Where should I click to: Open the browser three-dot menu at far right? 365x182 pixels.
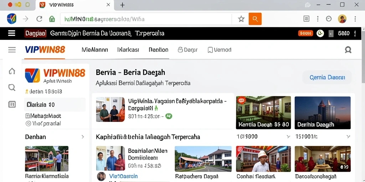[355, 19]
